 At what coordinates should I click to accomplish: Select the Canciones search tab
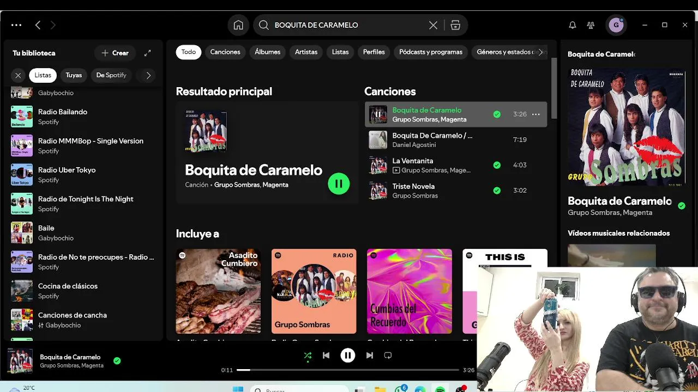[x=225, y=52]
